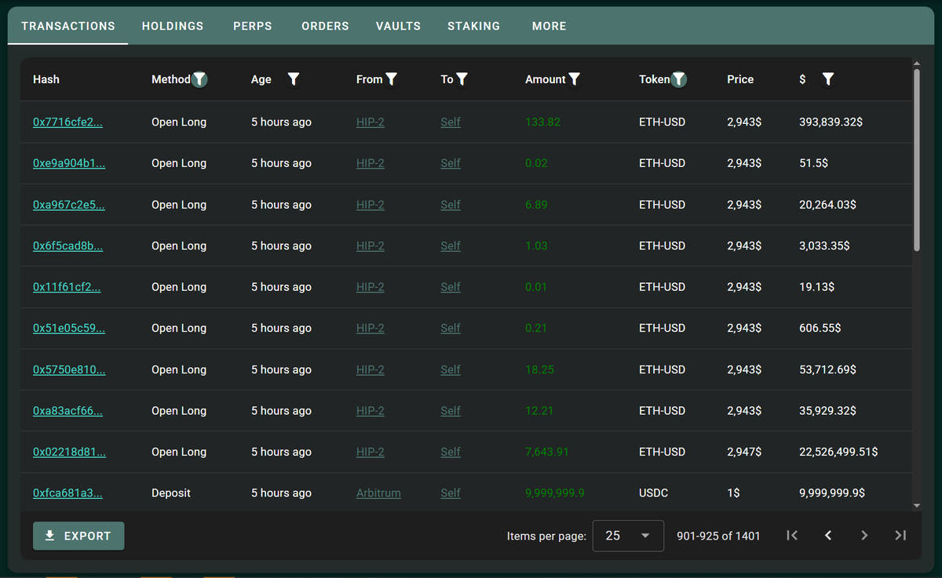The image size is (942, 578).
Task: Select the STAKING tab
Action: [473, 26]
